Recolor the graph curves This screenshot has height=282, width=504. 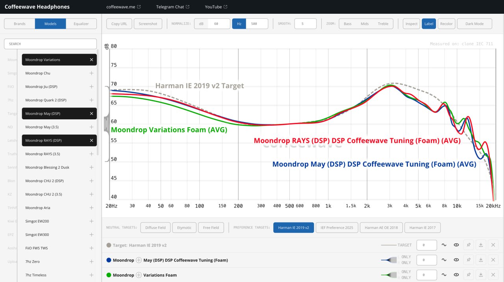coord(447,24)
